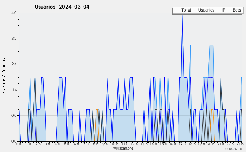
Task: Click the 'wikiscan.org' caption
Action: 123,148
